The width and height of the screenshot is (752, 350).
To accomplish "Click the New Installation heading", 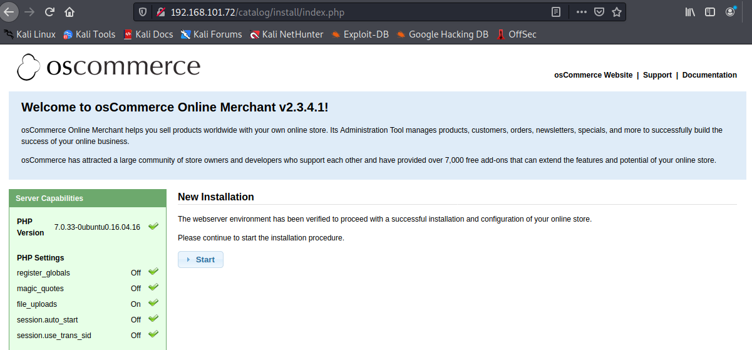I will (x=216, y=197).
